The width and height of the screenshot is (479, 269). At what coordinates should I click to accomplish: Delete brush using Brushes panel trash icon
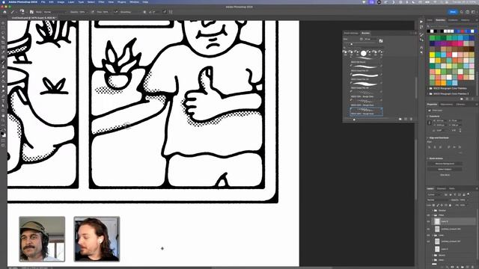pyautogui.click(x=411, y=119)
